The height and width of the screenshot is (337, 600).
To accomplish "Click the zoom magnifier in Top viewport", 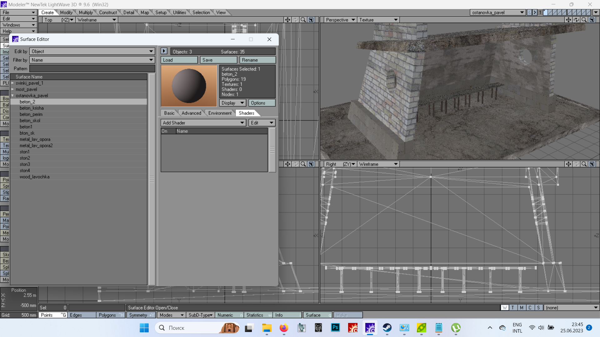I will 303,20.
